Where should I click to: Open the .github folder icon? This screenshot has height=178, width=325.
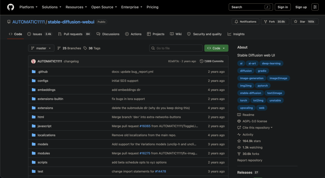(x=34, y=72)
